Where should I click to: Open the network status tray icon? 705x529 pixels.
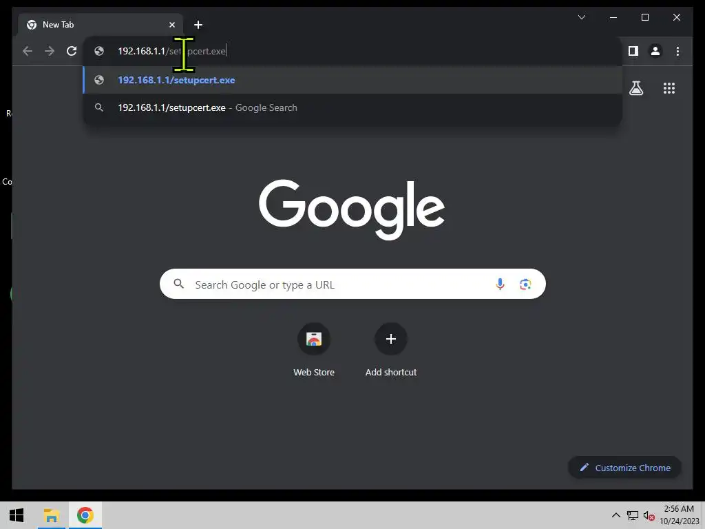633,515
